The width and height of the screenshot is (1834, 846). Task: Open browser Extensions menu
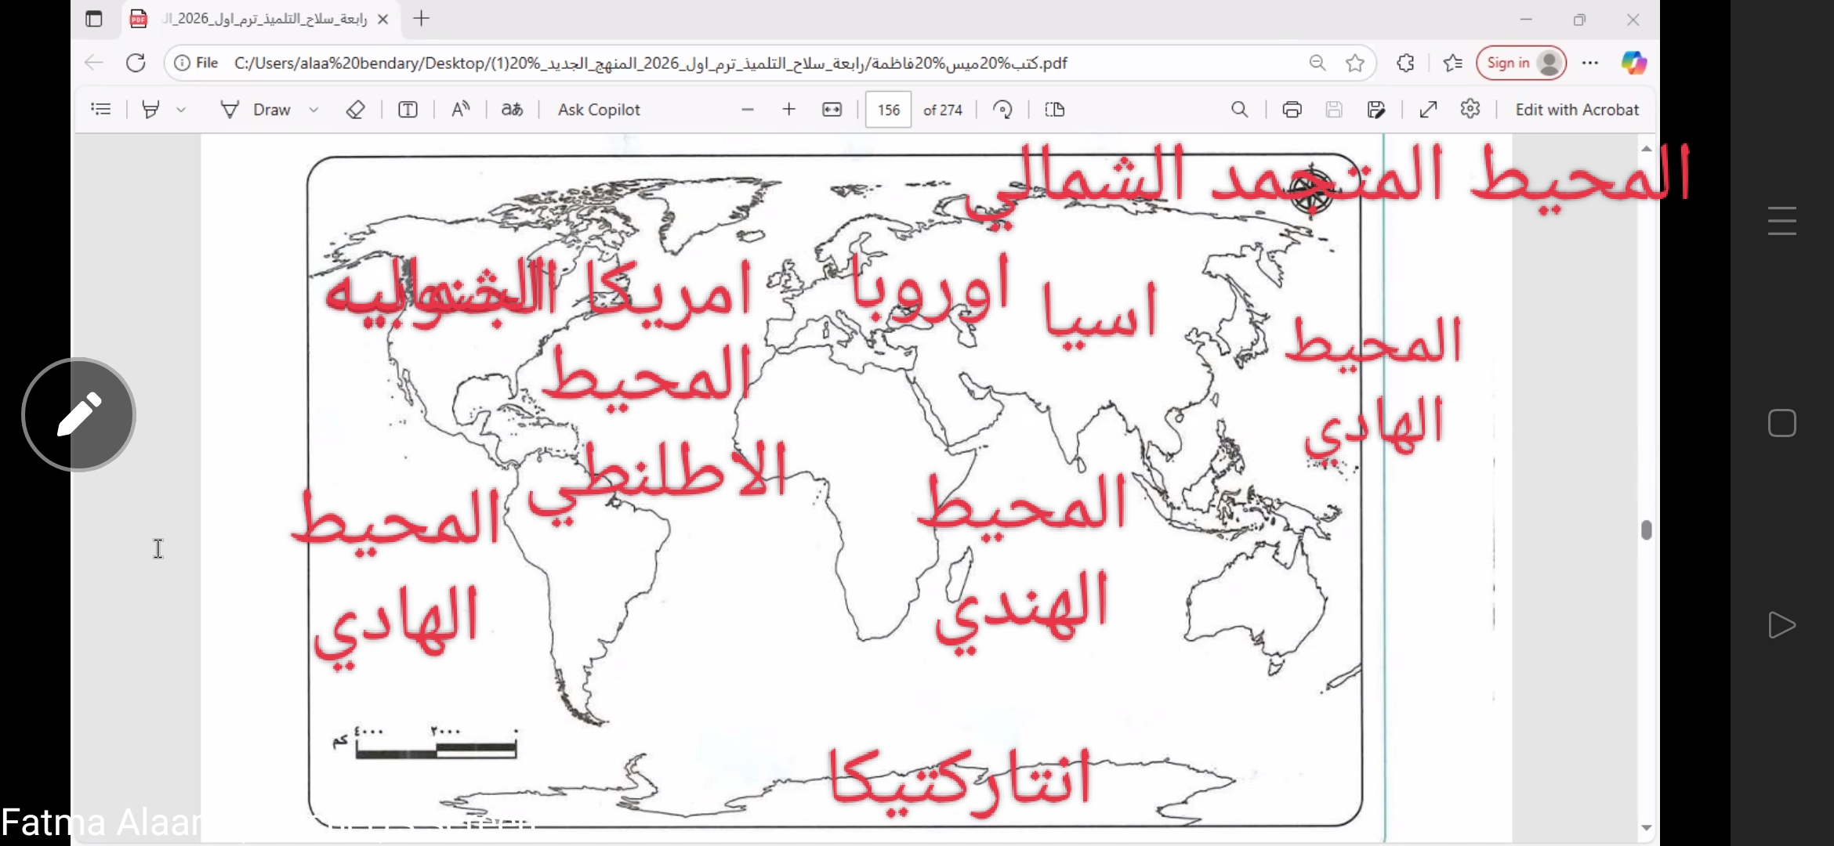pos(1405,63)
